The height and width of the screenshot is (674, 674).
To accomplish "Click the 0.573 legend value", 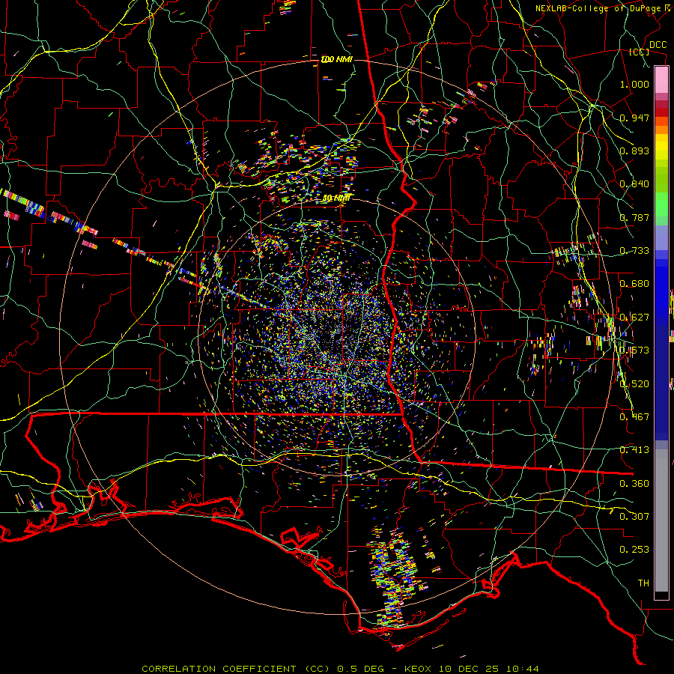I will pos(634,350).
